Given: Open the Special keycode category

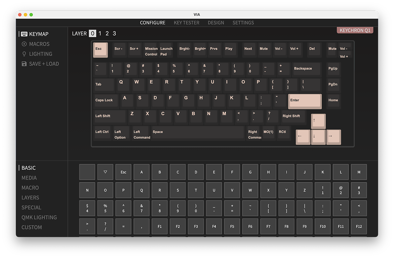Looking at the screenshot, I should pos(31,207).
